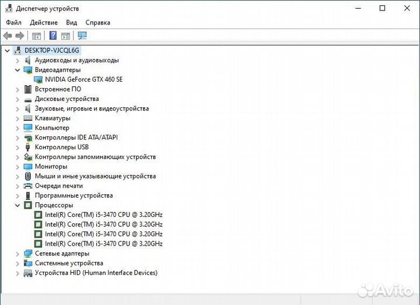This screenshot has height=305, width=420.
Task: Collapse the DESKTOP-VJCQL6G root node
Action: (7, 51)
